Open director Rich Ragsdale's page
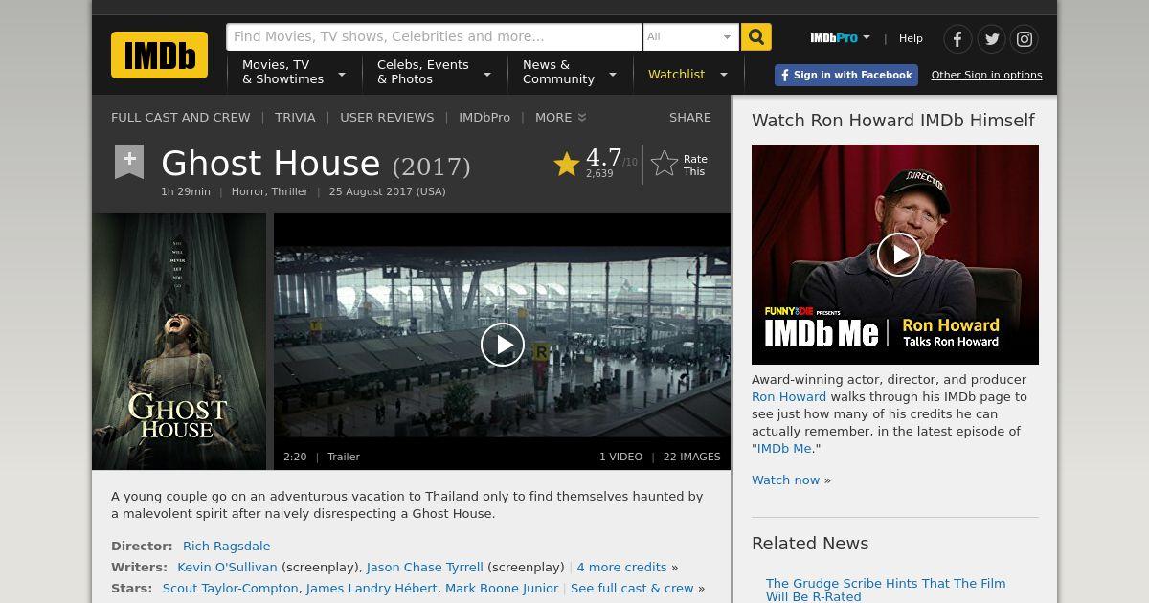This screenshot has height=603, width=1149. [x=227, y=547]
